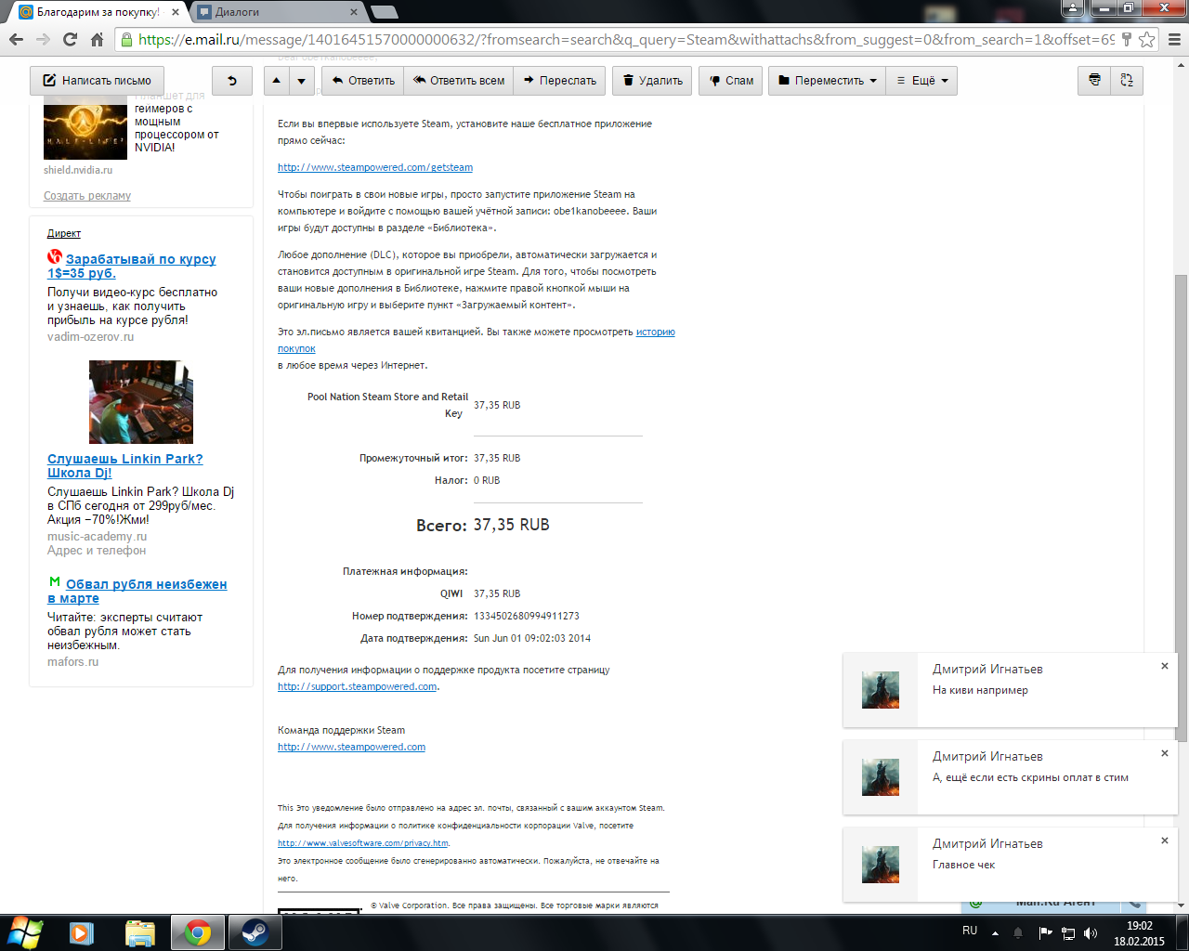
Task: Open File Explorer from the taskbar
Action: (x=139, y=932)
